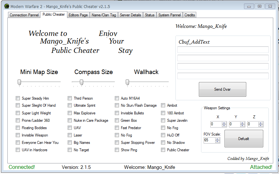The image size is (279, 174).
Task: Decrease weapon X value with down arrow
Action: tap(224, 126)
